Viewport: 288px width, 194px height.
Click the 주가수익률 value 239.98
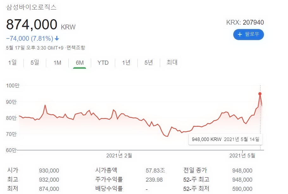click(x=154, y=180)
